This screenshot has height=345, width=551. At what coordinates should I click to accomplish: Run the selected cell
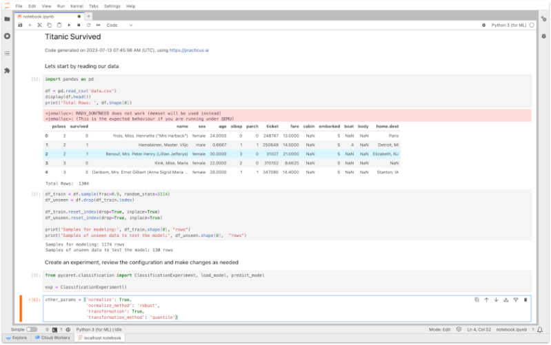(69, 25)
